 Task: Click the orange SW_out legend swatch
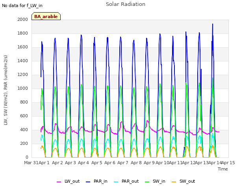(x=174, y=182)
